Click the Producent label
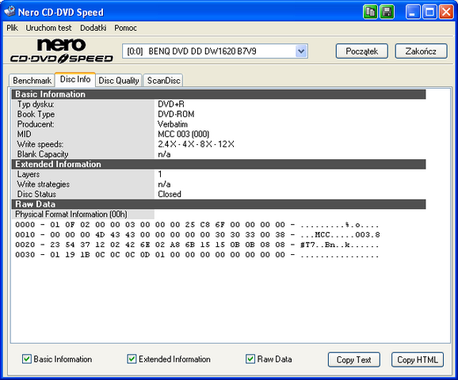This screenshot has width=458, height=380. pos(36,124)
